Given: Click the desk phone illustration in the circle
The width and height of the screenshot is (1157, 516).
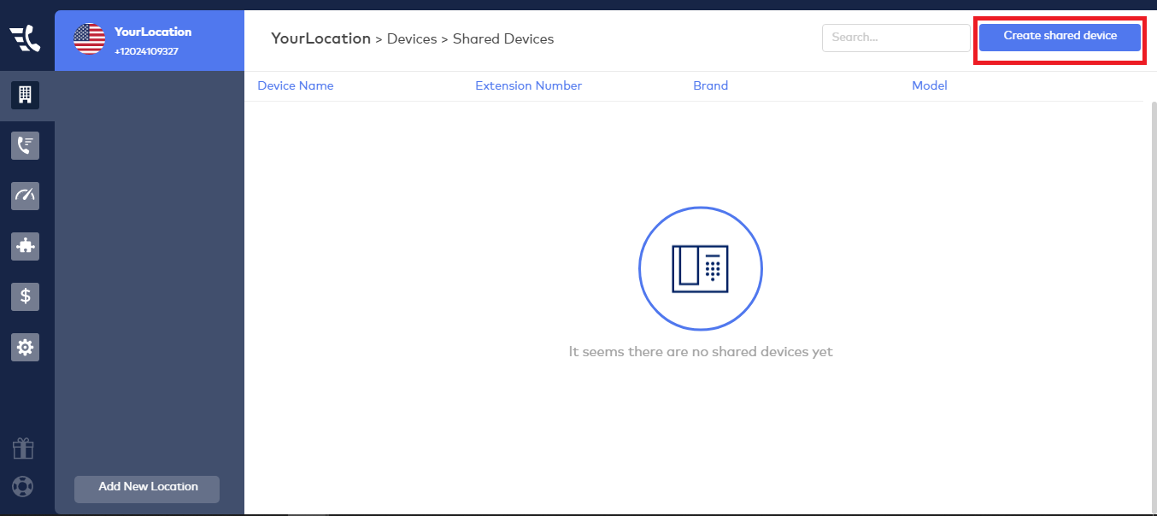Looking at the screenshot, I should pyautogui.click(x=701, y=268).
